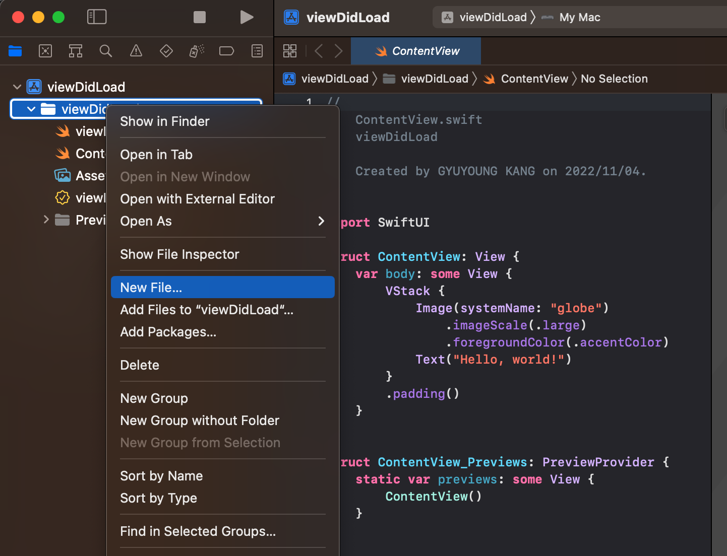This screenshot has width=727, height=556.
Task: Click the related items grid icon
Action: (290, 51)
